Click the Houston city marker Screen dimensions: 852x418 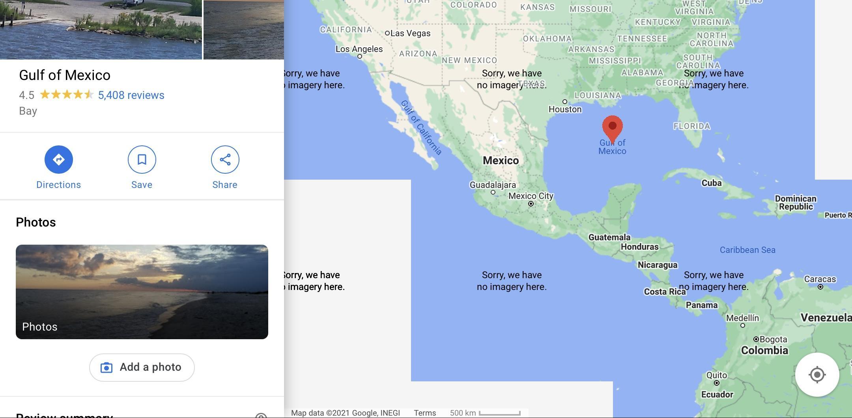click(x=564, y=102)
